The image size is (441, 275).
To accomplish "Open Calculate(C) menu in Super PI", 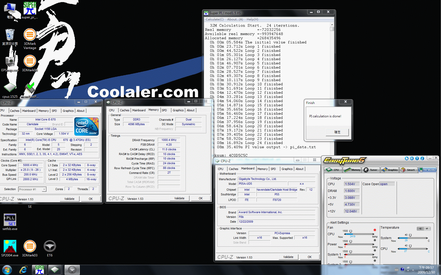I will click(x=214, y=19).
